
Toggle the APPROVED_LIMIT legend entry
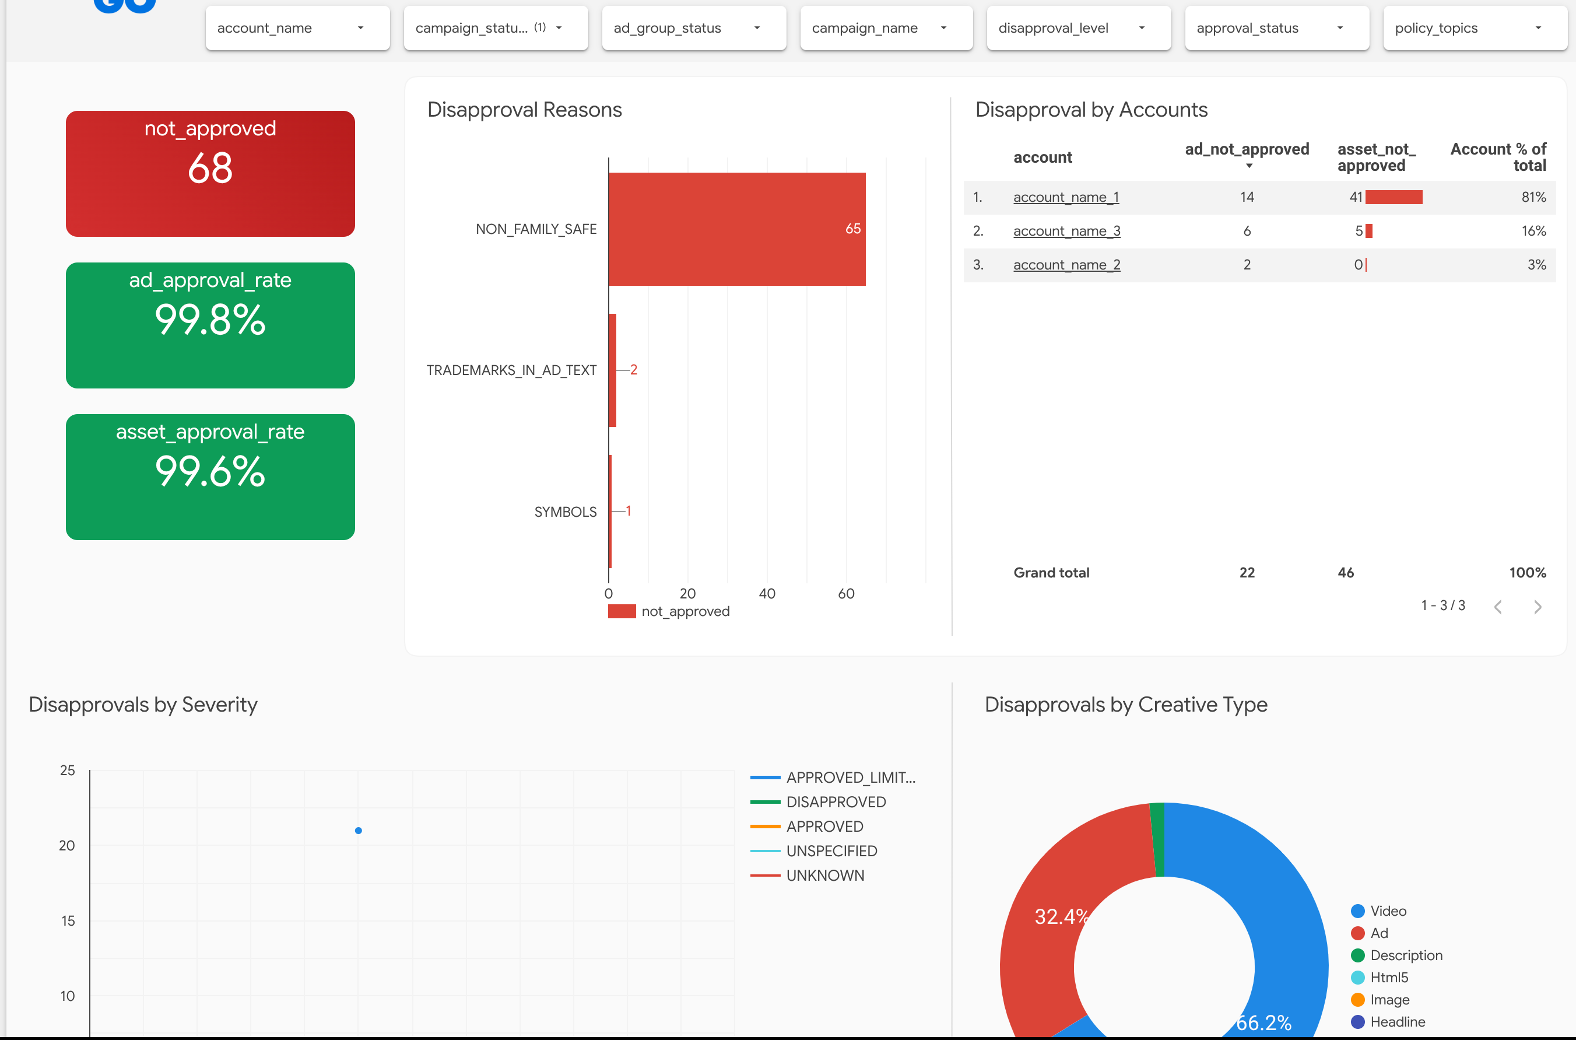pyautogui.click(x=850, y=778)
